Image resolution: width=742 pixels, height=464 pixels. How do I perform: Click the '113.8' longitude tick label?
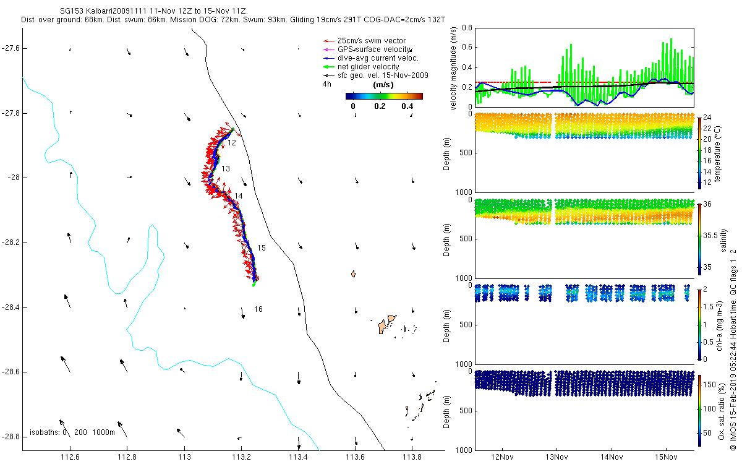coord(412,457)
